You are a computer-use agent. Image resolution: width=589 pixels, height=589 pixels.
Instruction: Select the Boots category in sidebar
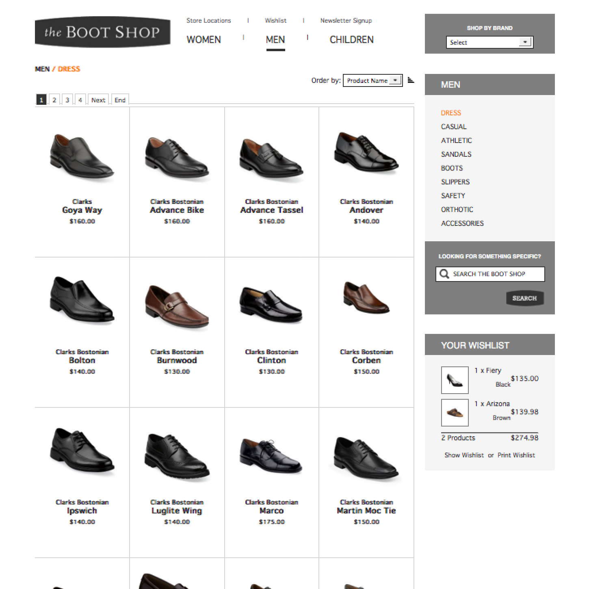pos(452,168)
